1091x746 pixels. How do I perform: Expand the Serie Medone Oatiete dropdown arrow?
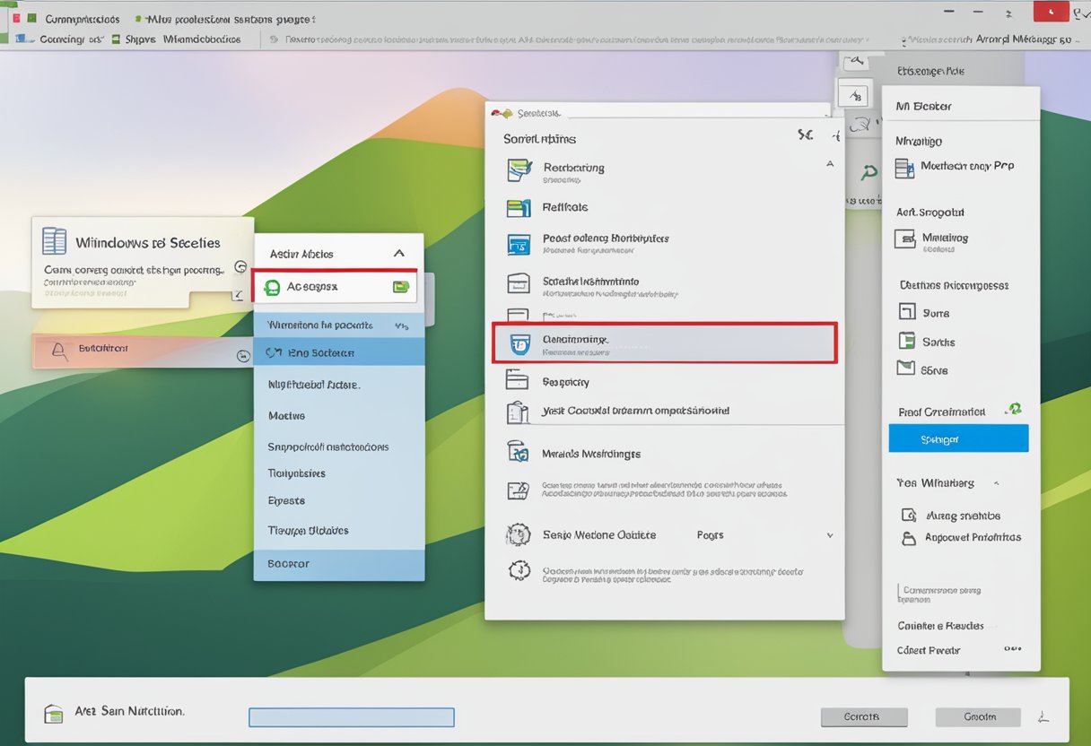tap(829, 535)
